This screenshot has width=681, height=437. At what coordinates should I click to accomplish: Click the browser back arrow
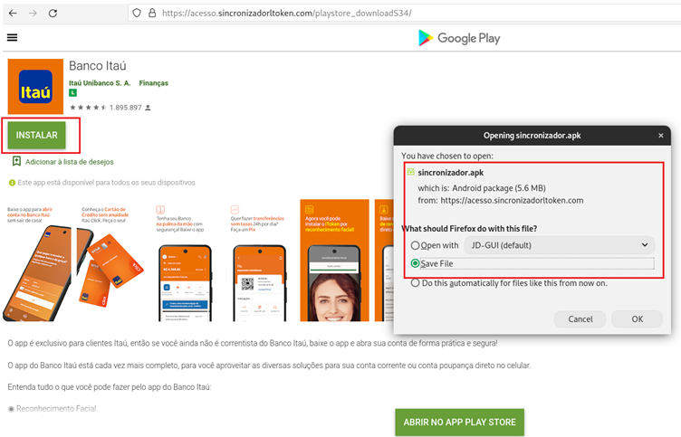coord(13,14)
